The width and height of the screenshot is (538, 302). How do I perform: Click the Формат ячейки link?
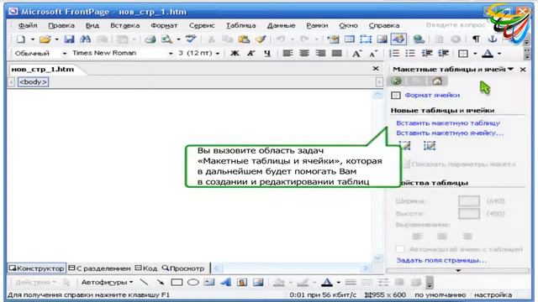(x=432, y=95)
